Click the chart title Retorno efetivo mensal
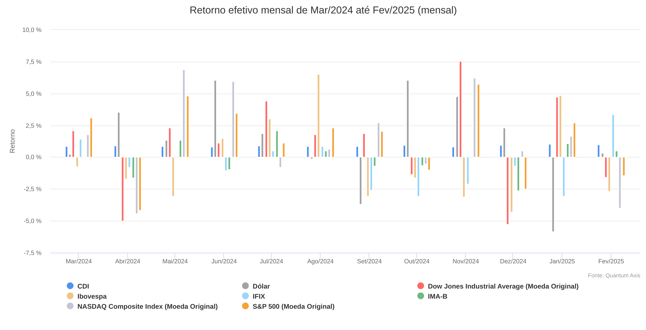 tap(323, 10)
